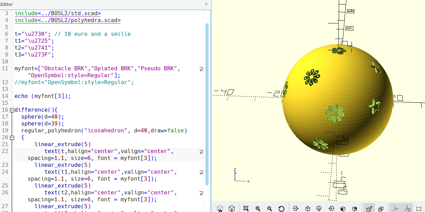Click the View All magnifier icon
Viewport: 425px width, 212px height.
(x=246, y=209)
